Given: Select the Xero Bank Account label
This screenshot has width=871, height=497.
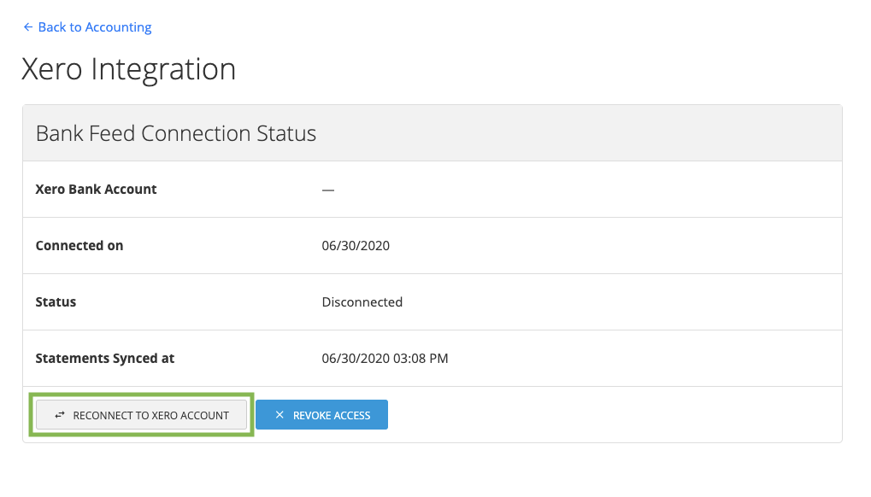Looking at the screenshot, I should click(96, 190).
